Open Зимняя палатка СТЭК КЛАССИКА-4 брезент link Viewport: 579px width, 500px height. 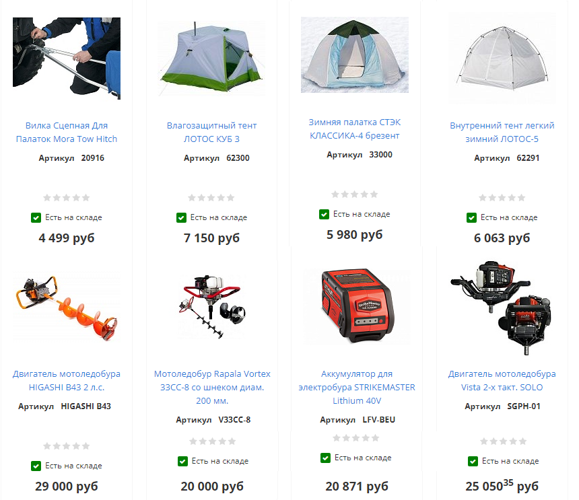tap(355, 129)
